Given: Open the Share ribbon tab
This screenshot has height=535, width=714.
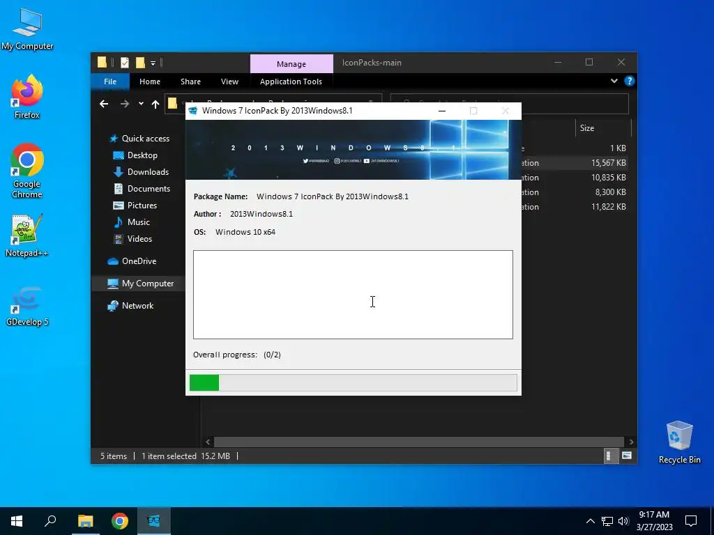Looking at the screenshot, I should coord(190,82).
